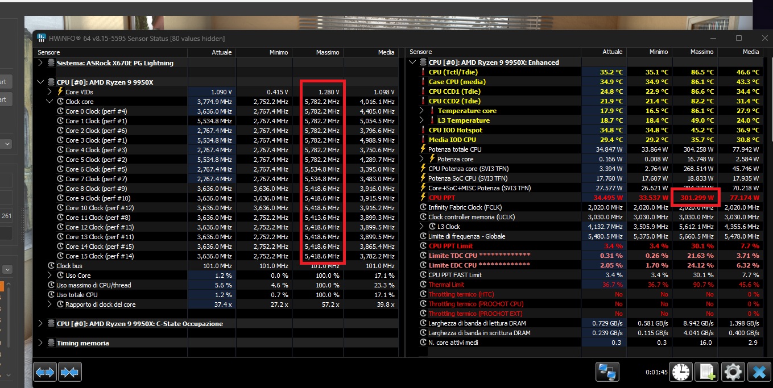Click the chip icon beside Sistema: ASRock X670E
This screenshot has width=773, height=388.
click(x=51, y=63)
